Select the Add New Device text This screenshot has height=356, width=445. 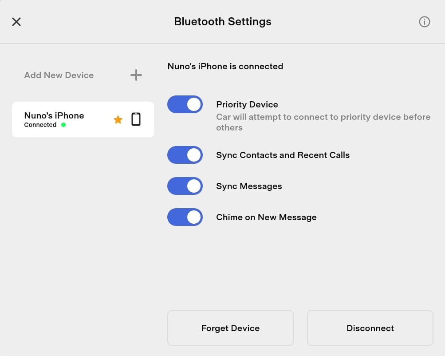coord(59,75)
